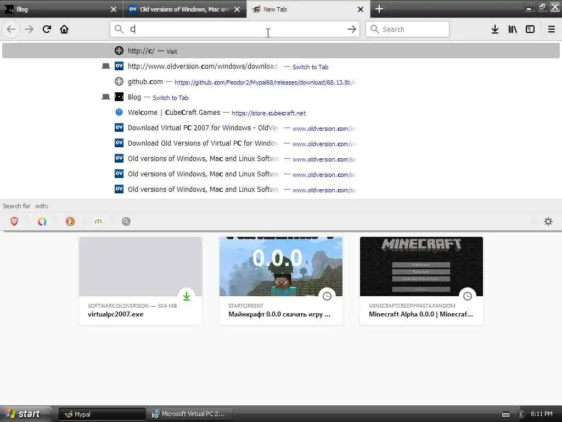
Task: Close the Old versions of Windows tab
Action: 237,9
